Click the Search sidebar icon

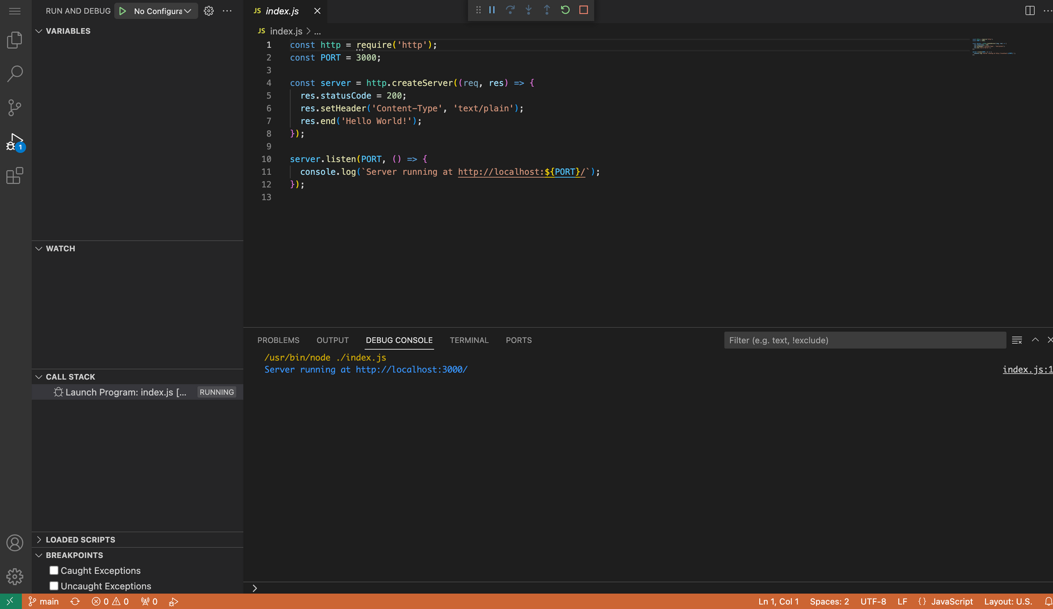coord(15,73)
